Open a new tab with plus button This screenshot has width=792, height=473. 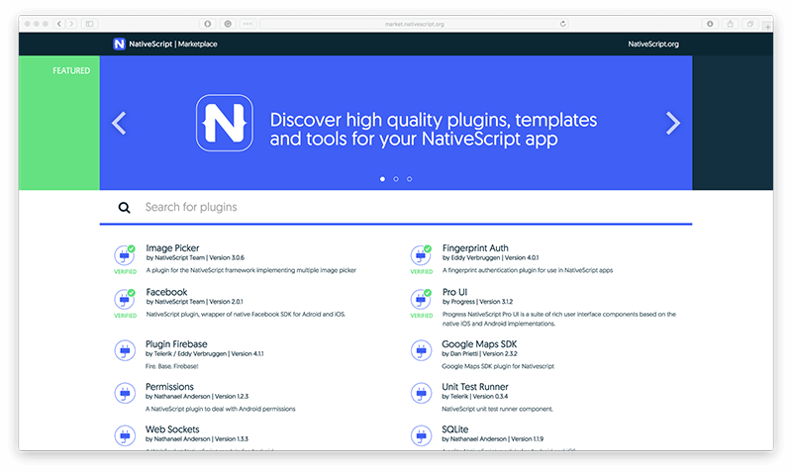(768, 27)
